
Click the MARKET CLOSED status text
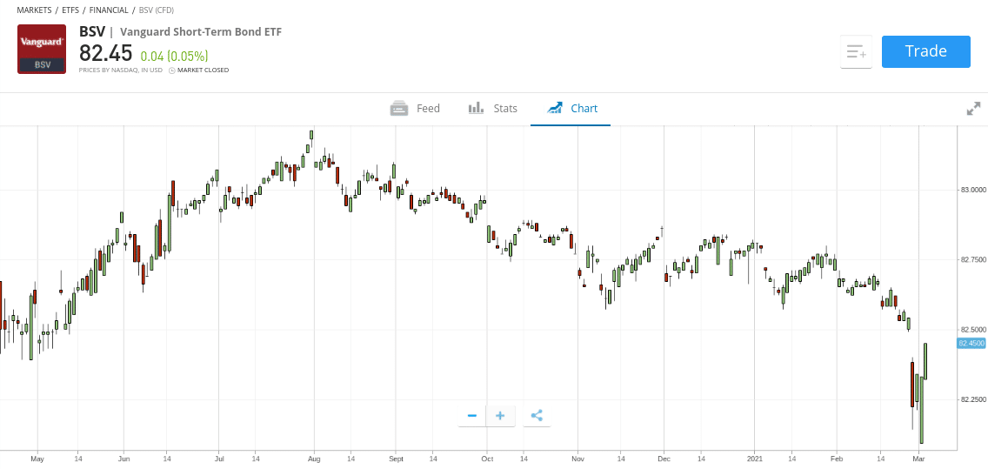tap(203, 70)
